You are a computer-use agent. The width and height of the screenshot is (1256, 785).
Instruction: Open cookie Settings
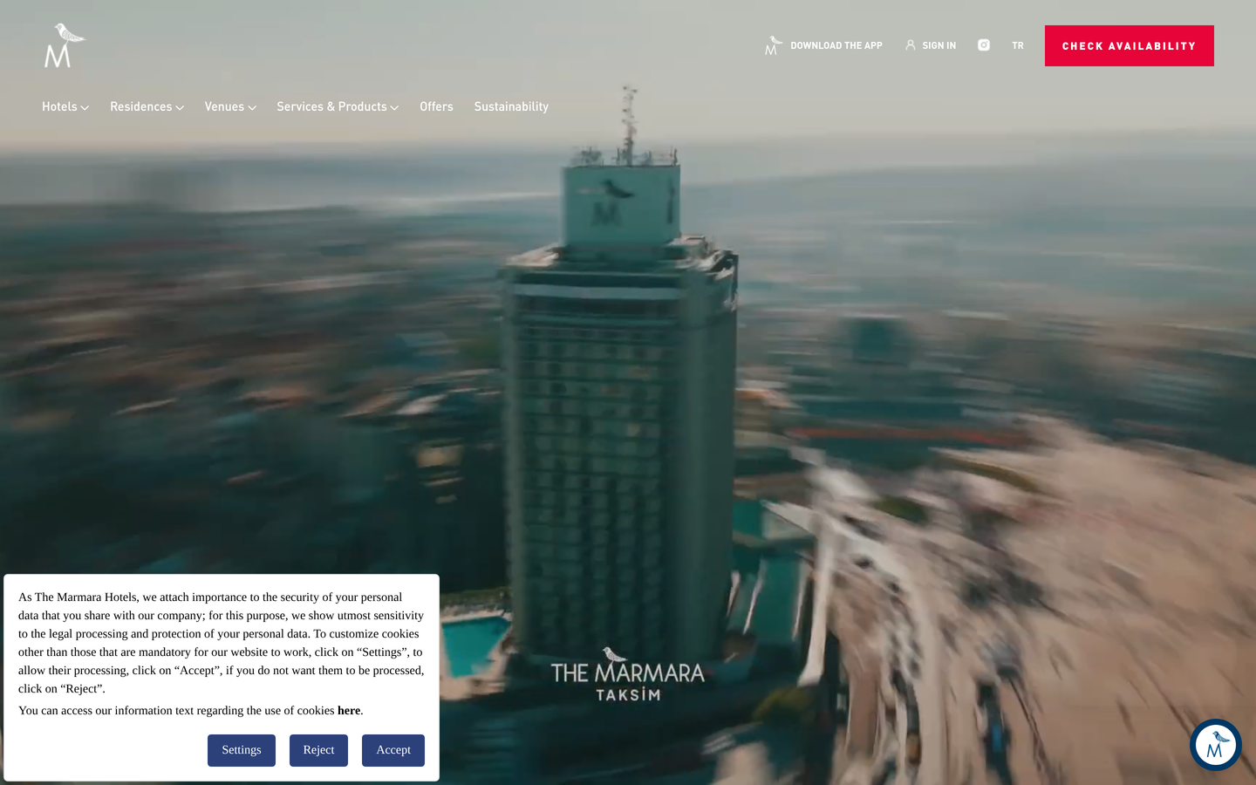242,750
